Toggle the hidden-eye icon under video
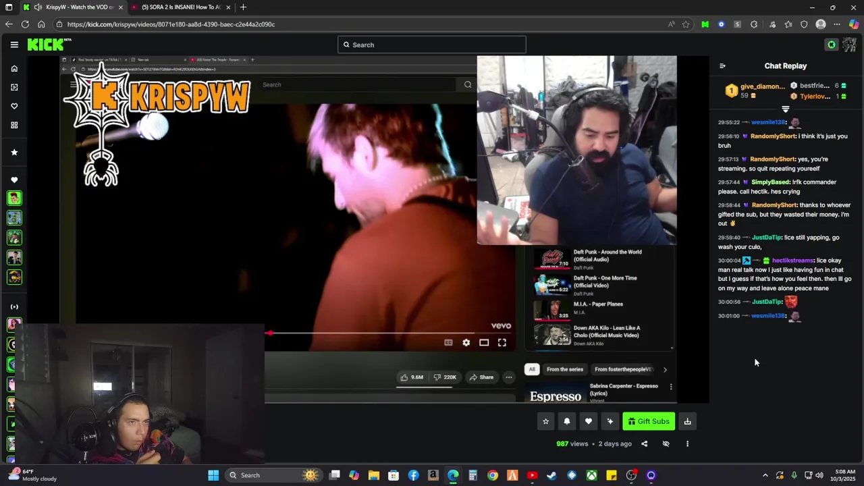Image resolution: width=864 pixels, height=486 pixels. tap(666, 443)
